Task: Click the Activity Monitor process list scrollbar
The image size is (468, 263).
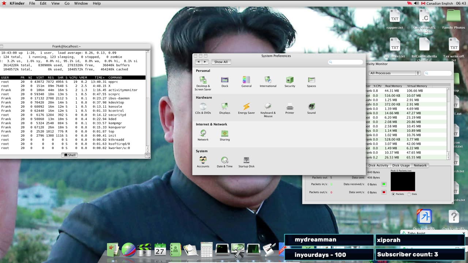Action: click(x=449, y=124)
